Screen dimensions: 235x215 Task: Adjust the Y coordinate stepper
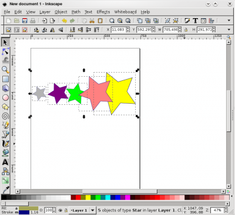pyautogui.click(x=153, y=30)
